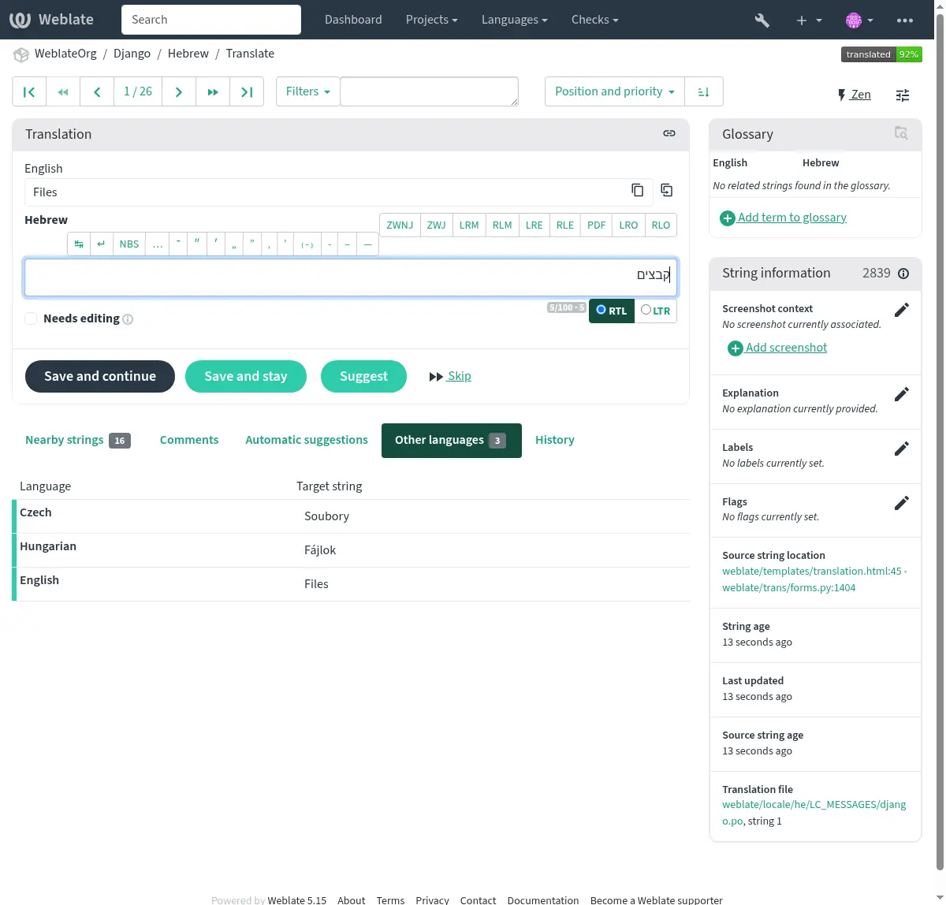Open the History tab
This screenshot has width=946, height=905.
pos(555,440)
